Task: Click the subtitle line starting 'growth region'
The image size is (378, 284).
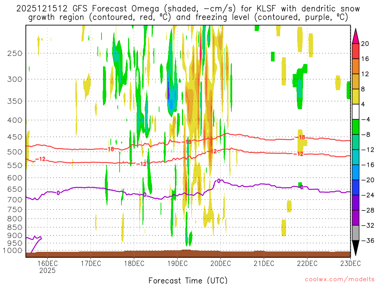Action: [188, 17]
